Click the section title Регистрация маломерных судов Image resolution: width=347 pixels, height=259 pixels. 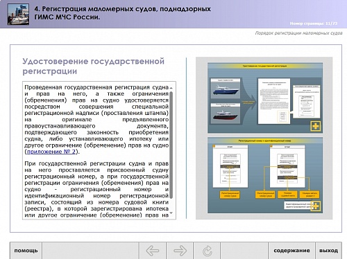click(x=122, y=13)
